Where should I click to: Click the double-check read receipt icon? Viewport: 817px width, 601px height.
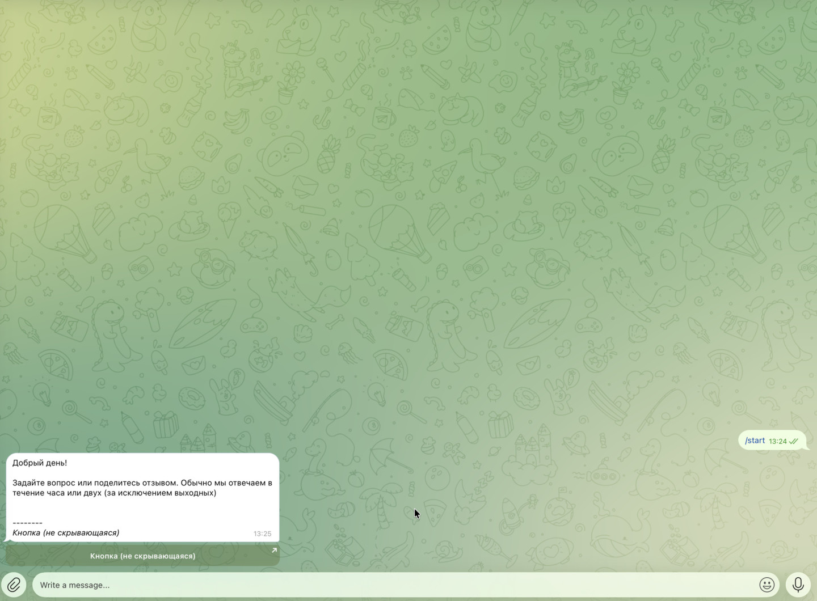(793, 441)
